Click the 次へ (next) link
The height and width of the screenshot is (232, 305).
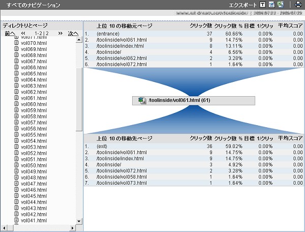(x=73, y=34)
